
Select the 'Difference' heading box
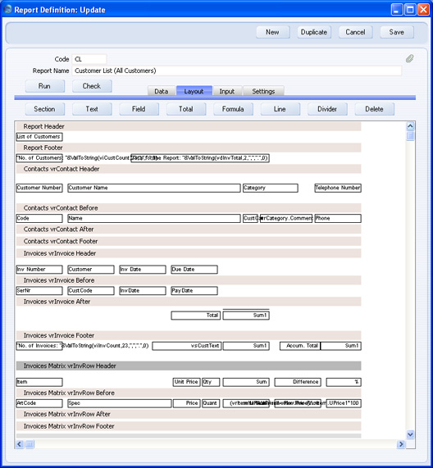298,382
